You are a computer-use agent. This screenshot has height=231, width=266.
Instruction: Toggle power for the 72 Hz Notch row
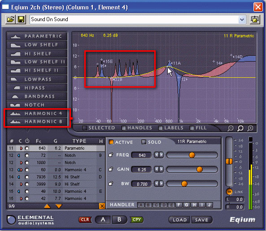[x=27, y=155]
